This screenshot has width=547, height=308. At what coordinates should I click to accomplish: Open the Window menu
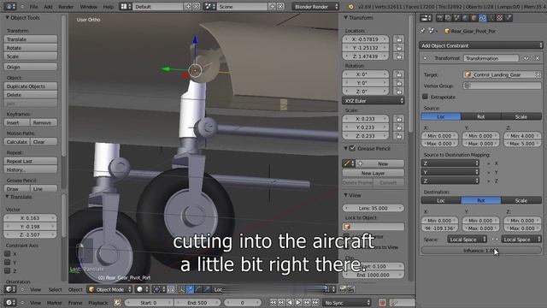tap(89, 7)
